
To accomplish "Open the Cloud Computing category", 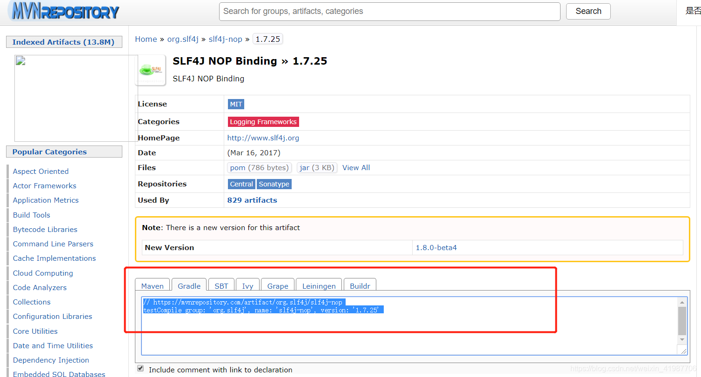I will [43, 273].
